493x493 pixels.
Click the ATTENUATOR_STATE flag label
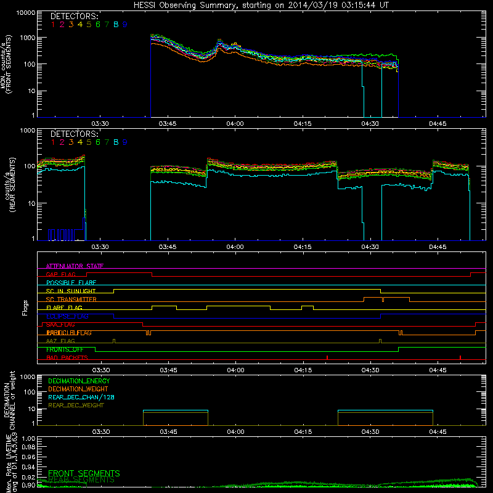[75, 266]
